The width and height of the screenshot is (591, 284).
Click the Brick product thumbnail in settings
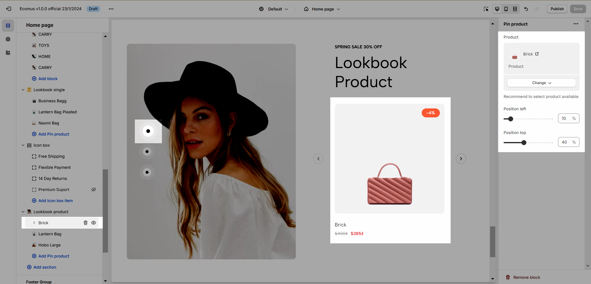tap(514, 54)
